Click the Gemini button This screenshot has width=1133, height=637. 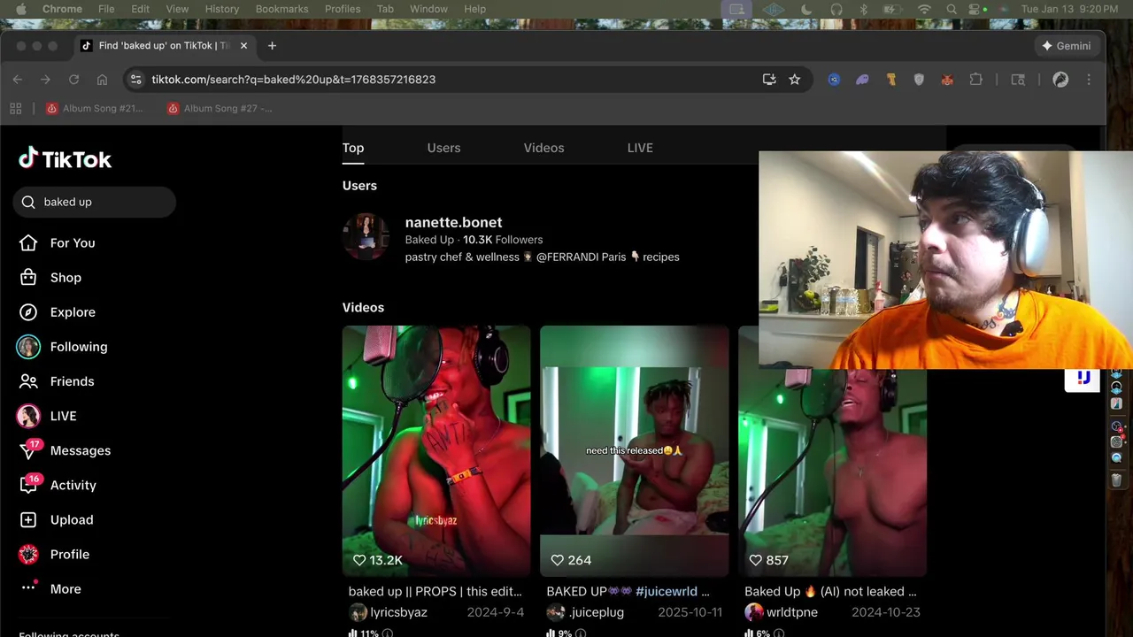pos(1066,45)
